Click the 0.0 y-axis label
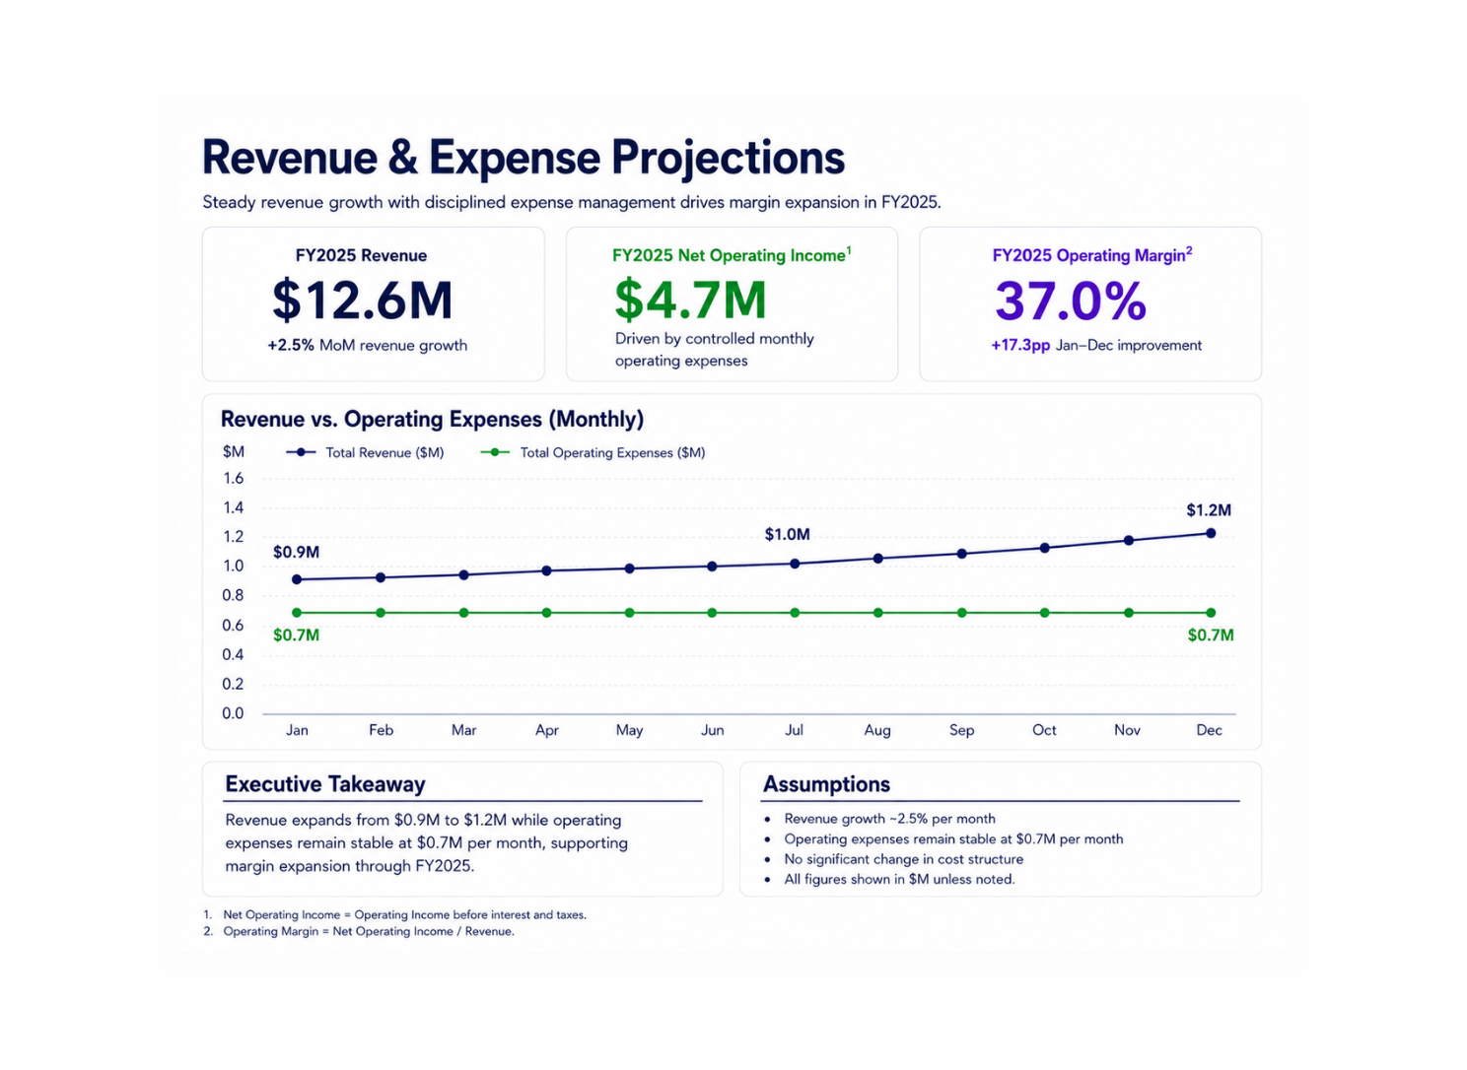The height and width of the screenshot is (1070, 1467). click(233, 713)
